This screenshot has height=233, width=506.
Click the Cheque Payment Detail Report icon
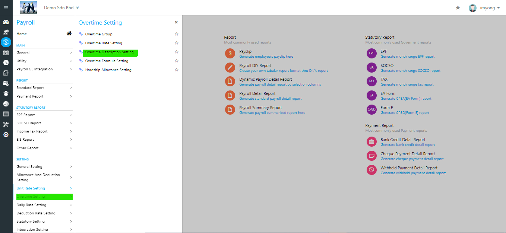pos(371,156)
